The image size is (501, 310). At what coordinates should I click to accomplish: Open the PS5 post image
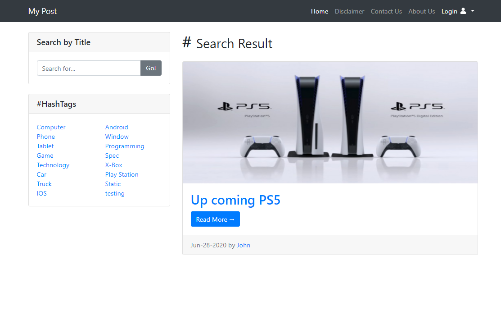coord(330,123)
